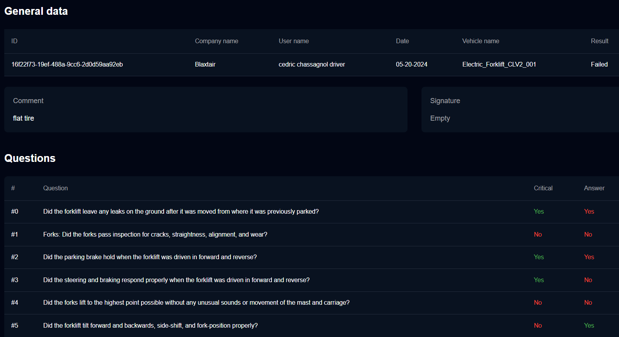Select question #1 about forks inspection
The image size is (619, 337).
(155, 235)
